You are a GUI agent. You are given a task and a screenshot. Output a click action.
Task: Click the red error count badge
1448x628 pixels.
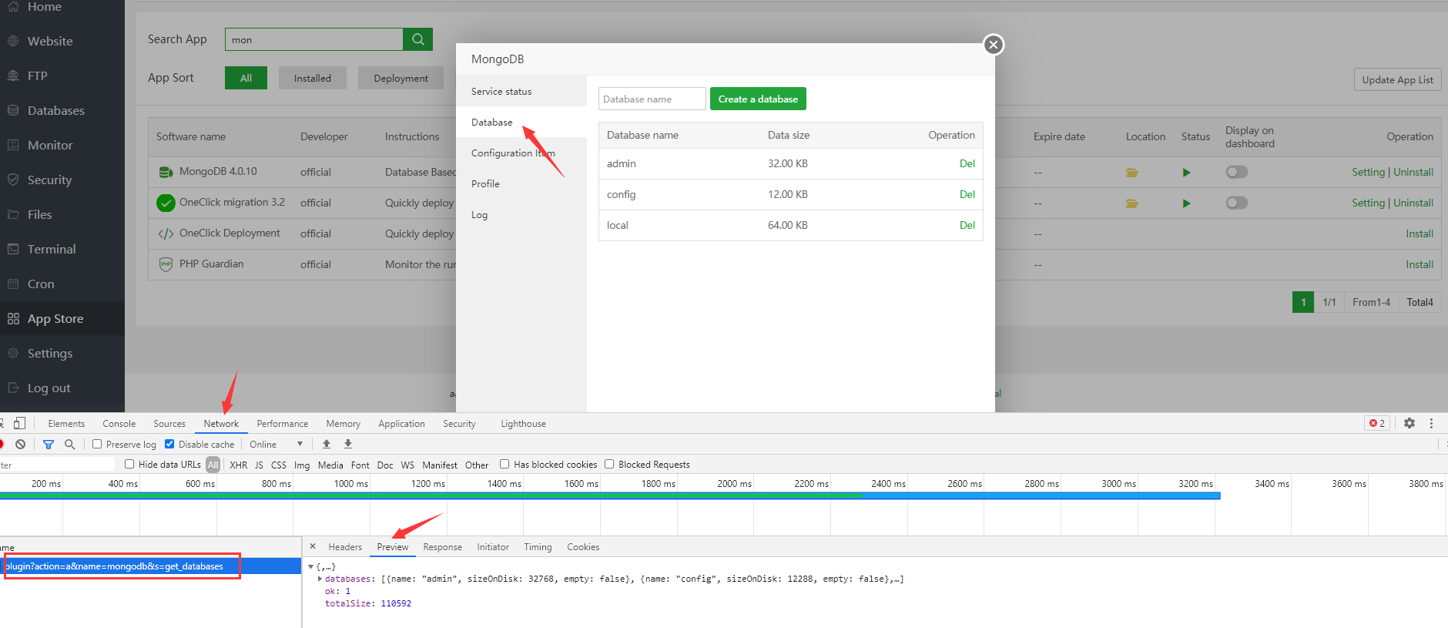coord(1377,423)
